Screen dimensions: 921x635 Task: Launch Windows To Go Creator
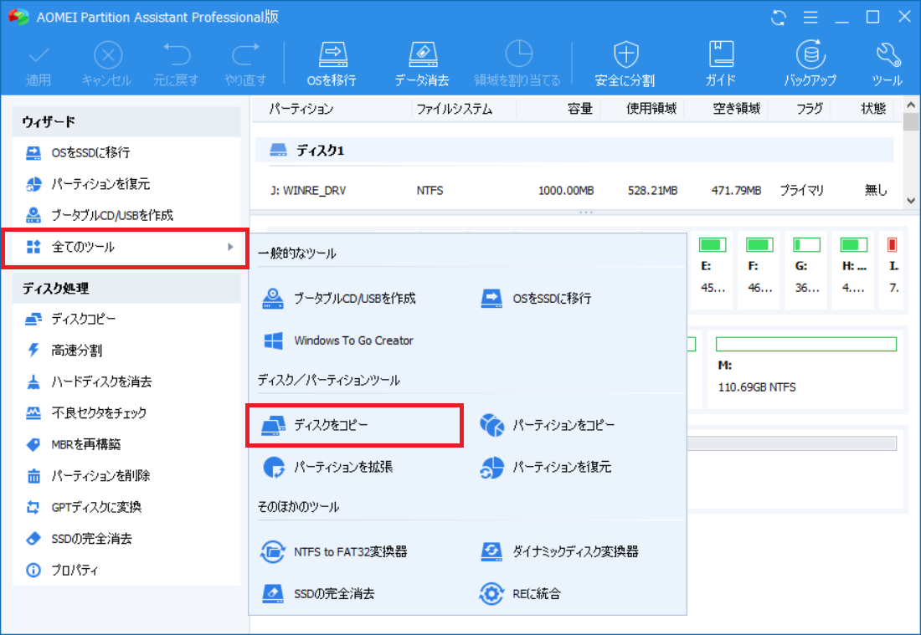pos(337,341)
